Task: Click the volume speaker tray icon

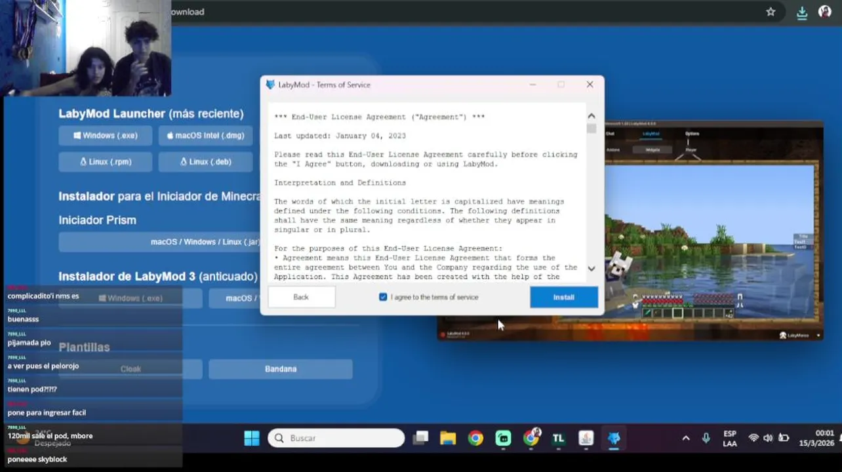Action: pyautogui.click(x=768, y=438)
